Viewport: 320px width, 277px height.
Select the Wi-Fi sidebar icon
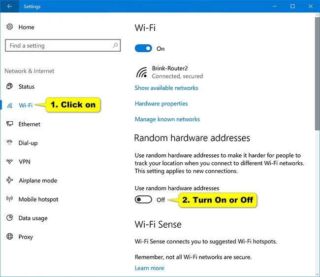[9, 105]
